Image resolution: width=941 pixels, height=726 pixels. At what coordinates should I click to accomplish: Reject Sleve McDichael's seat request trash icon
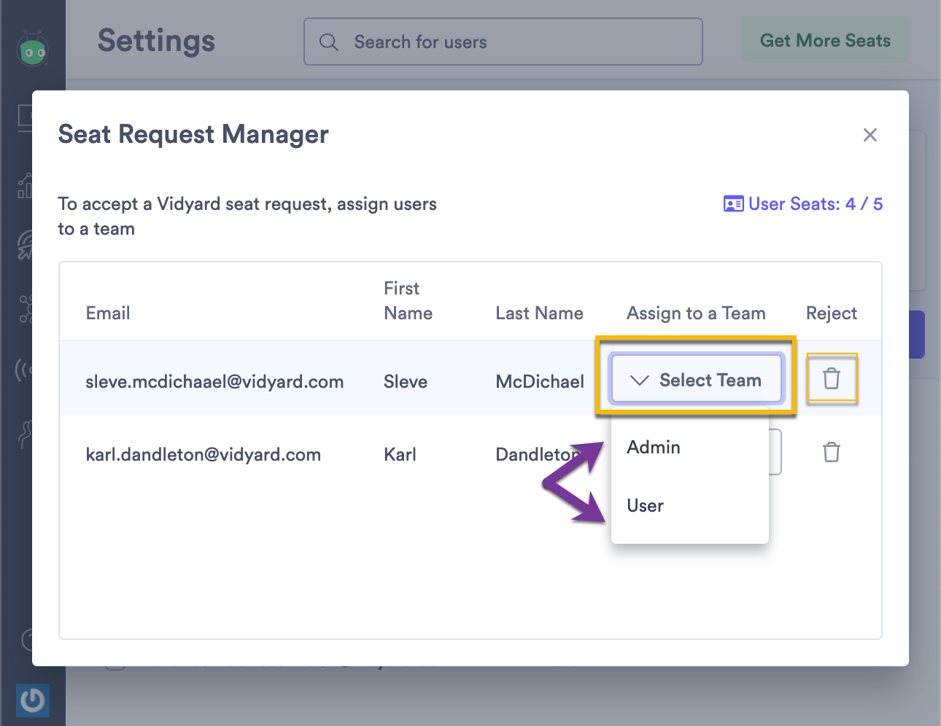832,378
